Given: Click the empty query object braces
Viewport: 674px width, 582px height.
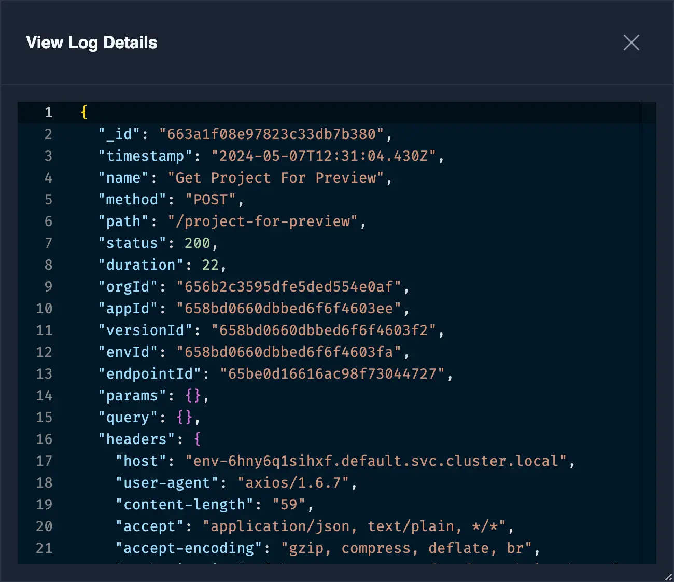Looking at the screenshot, I should [184, 418].
